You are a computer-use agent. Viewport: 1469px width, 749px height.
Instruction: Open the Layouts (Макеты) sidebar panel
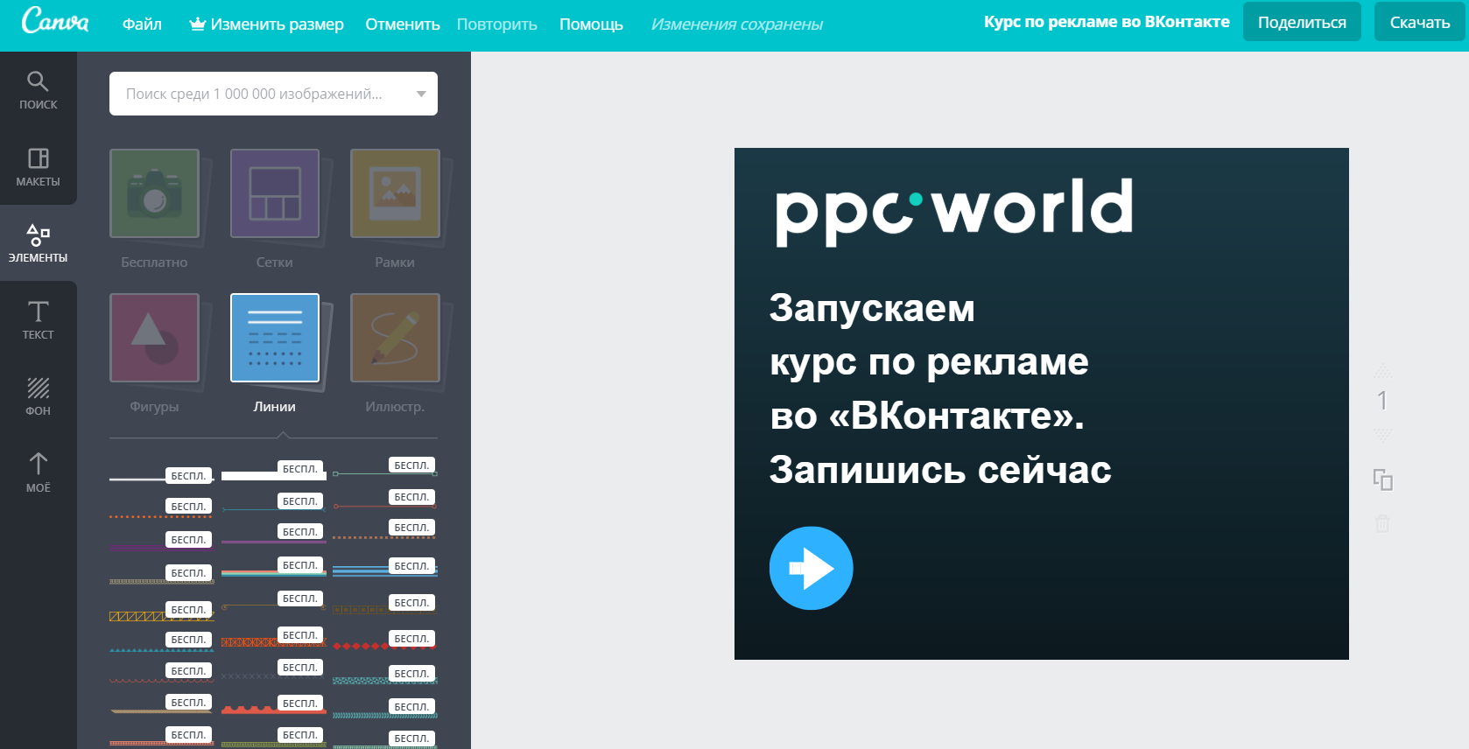click(38, 166)
